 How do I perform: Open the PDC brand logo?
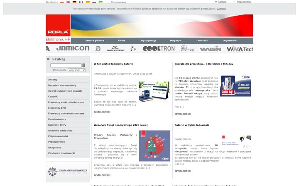click(x=187, y=49)
